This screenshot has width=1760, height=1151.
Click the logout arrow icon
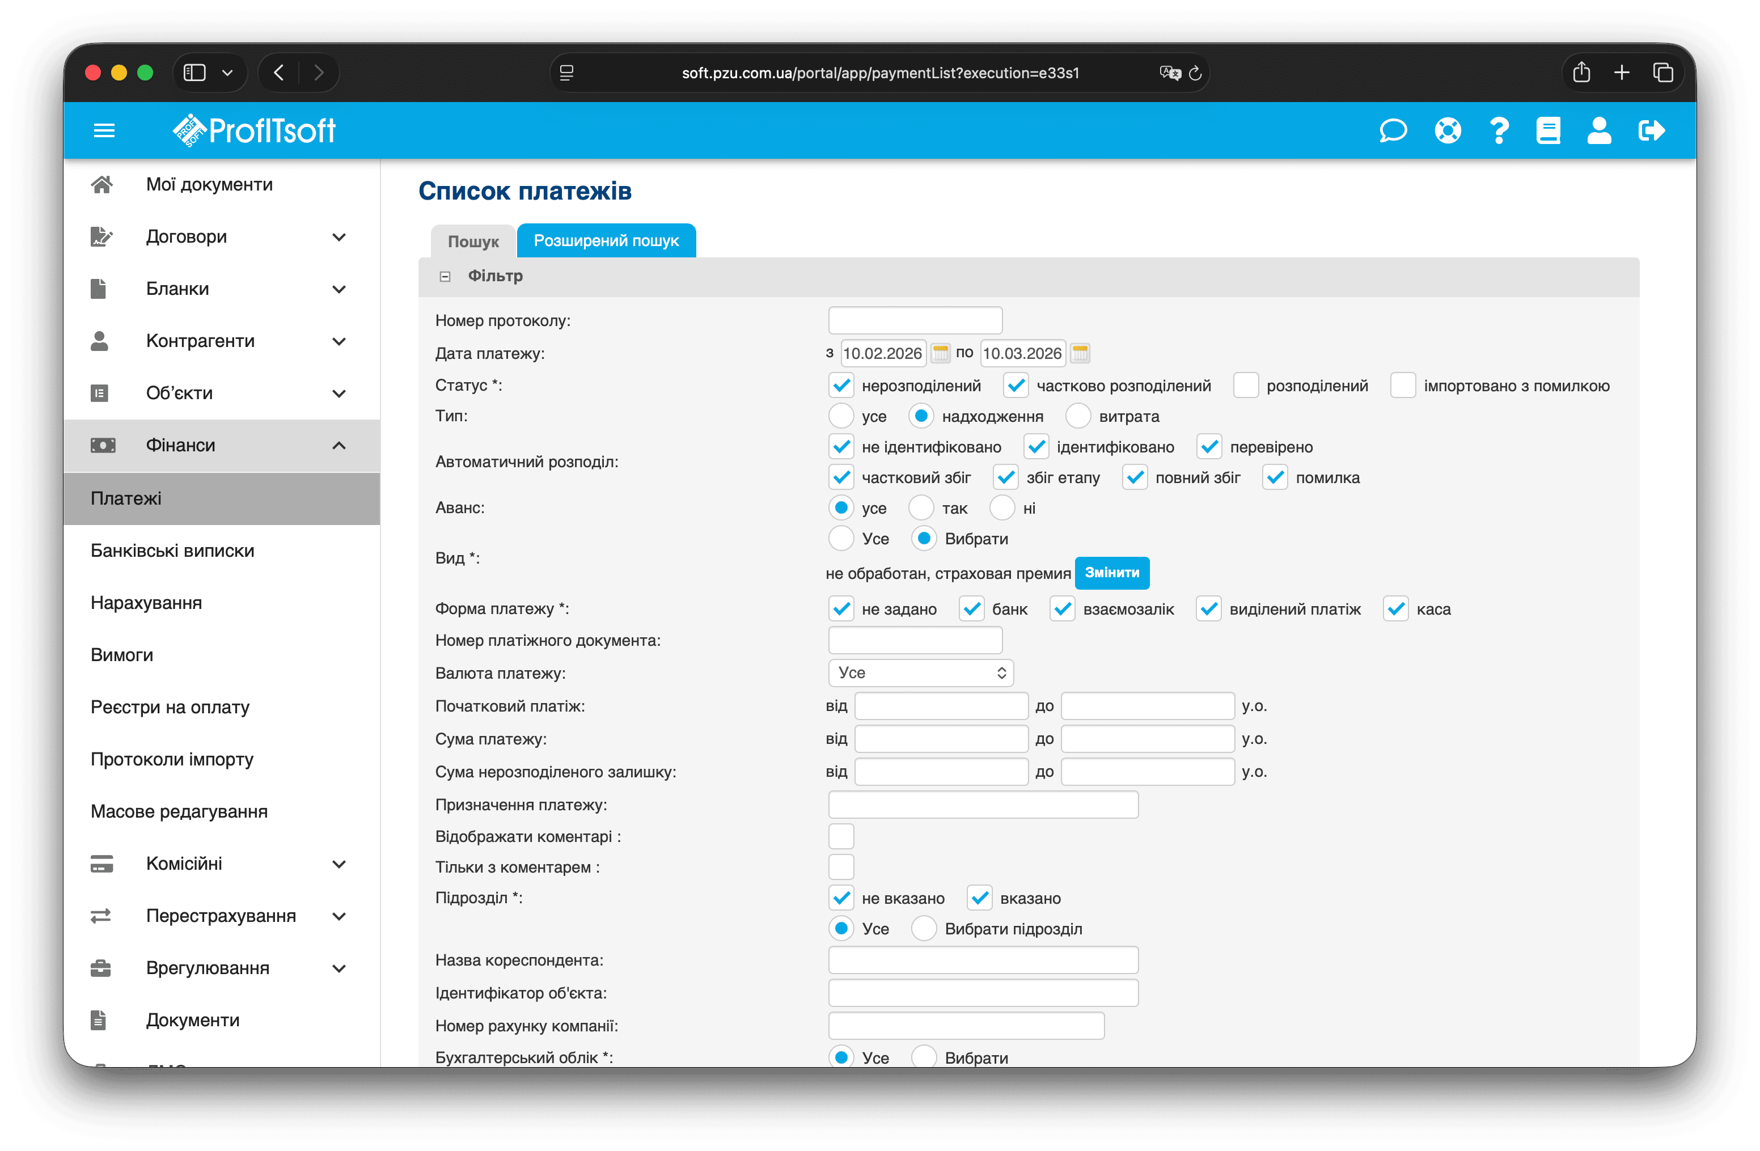tap(1651, 131)
